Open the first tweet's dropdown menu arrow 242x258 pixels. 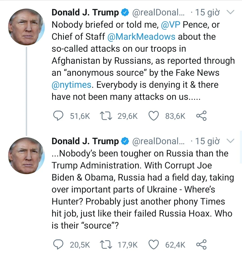tap(230, 12)
